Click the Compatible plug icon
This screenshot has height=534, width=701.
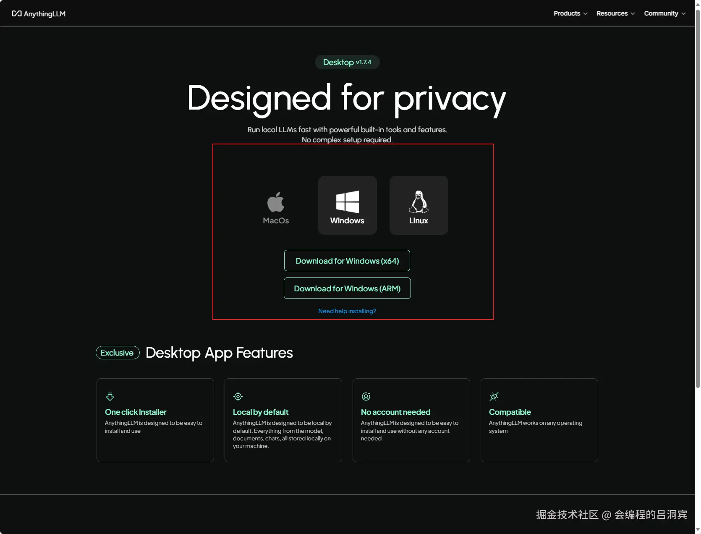pyautogui.click(x=494, y=397)
